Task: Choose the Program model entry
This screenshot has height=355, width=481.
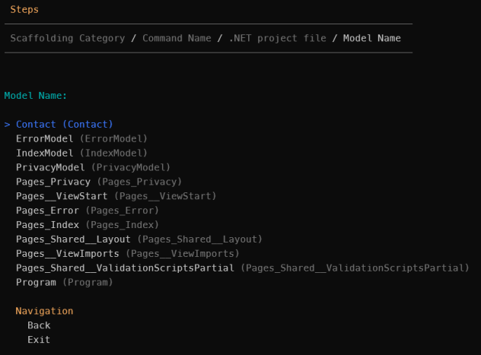Action: [64, 283]
